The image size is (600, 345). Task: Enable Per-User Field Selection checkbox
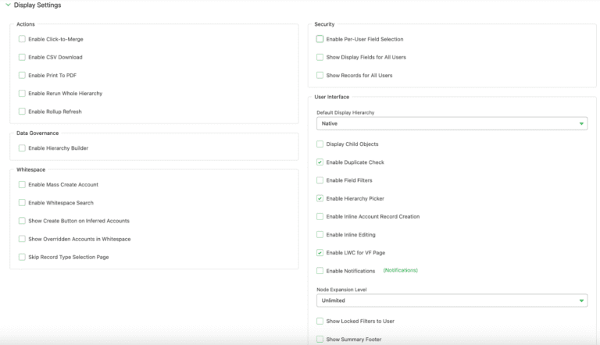[320, 39]
